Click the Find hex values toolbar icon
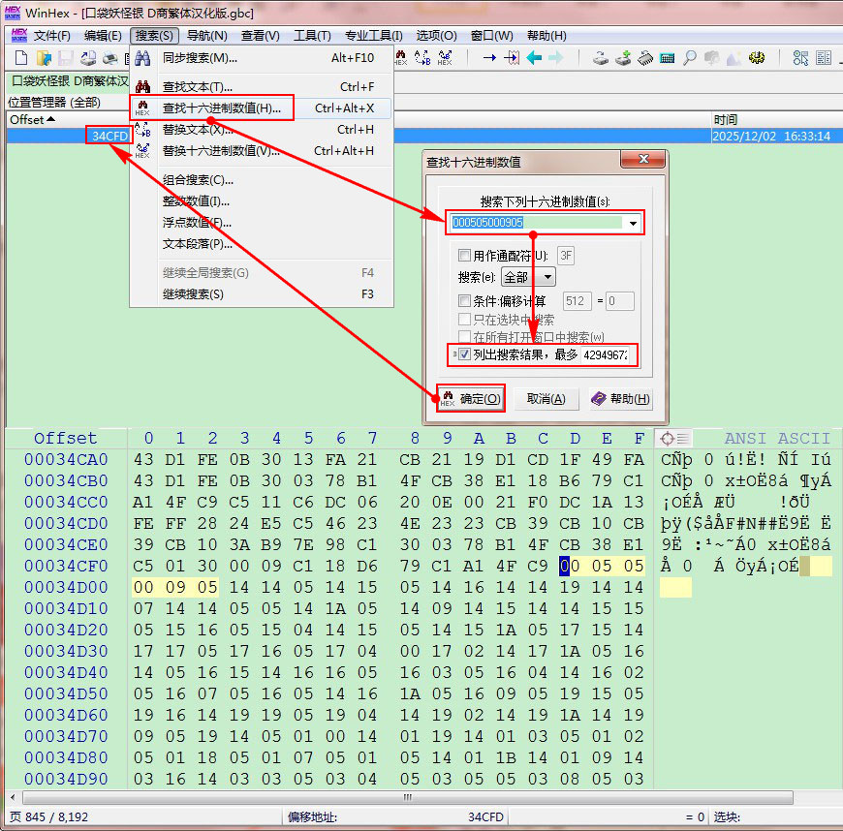This screenshot has height=831, width=843. coord(401,57)
